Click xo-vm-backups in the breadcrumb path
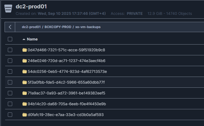The image size is (204, 126). [88, 27]
